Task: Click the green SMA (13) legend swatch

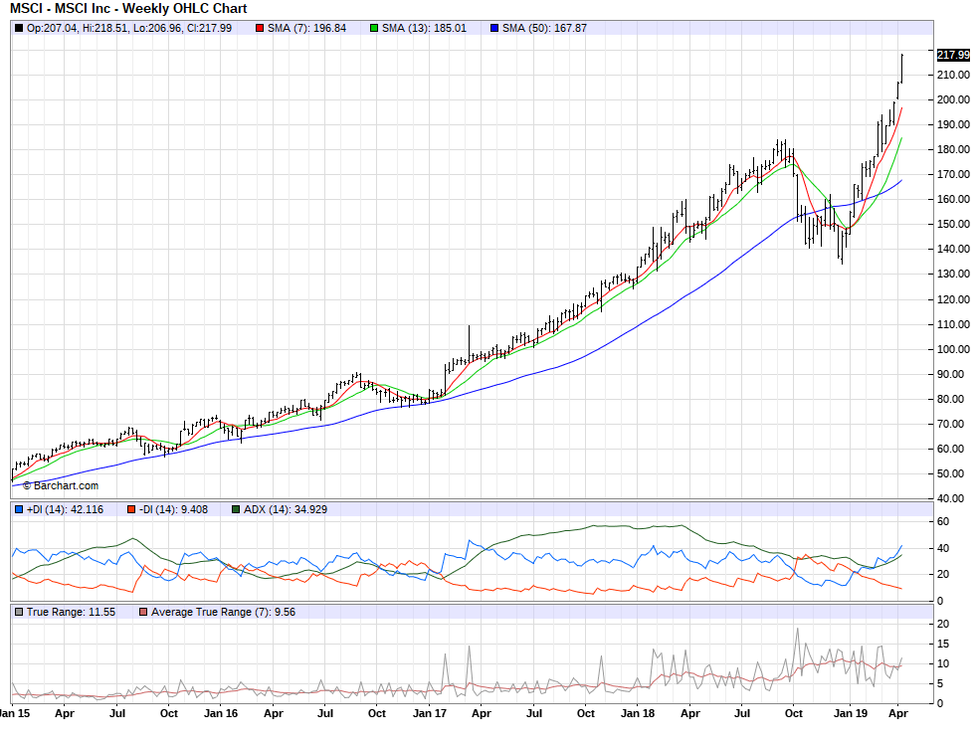Action: (x=374, y=28)
